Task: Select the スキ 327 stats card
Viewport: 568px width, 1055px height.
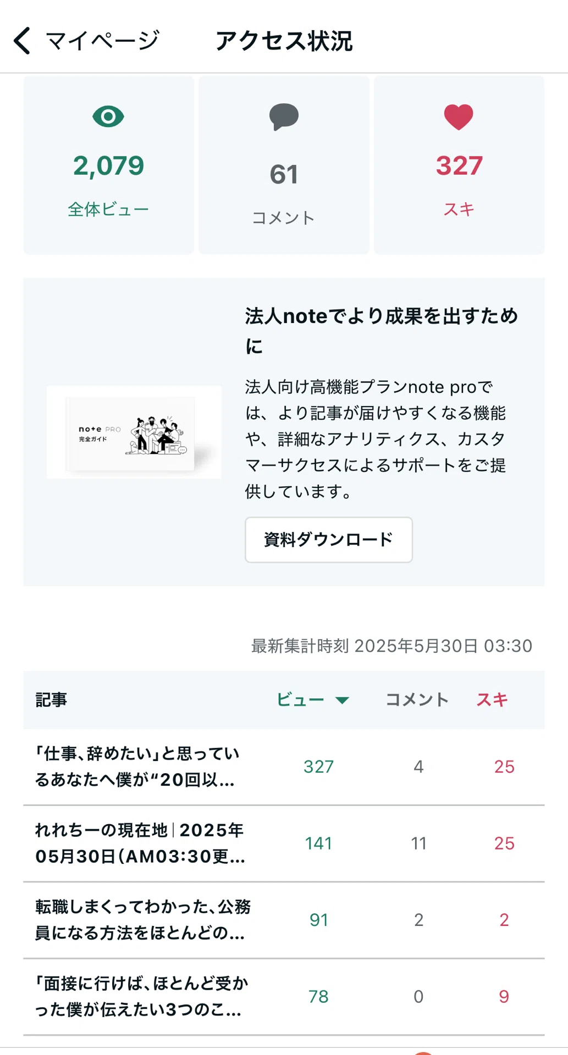Action: click(459, 165)
